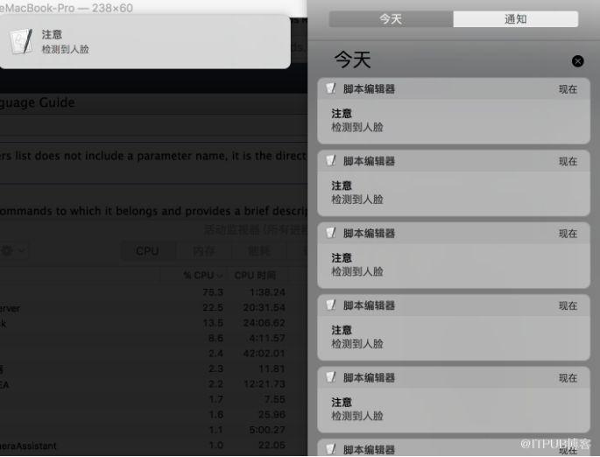Select the 内存 tab in Activity Monitor

click(x=203, y=251)
